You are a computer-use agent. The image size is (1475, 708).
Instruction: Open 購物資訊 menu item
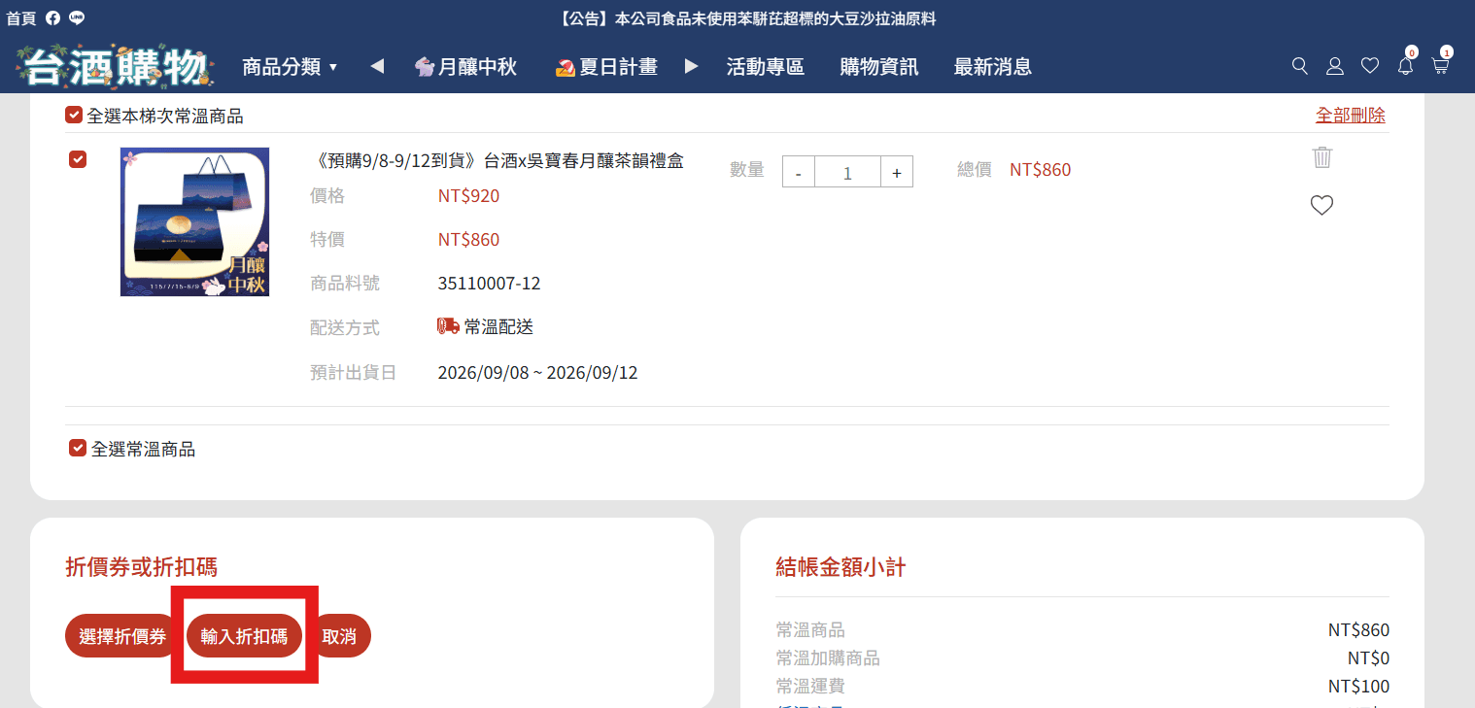[x=879, y=67]
